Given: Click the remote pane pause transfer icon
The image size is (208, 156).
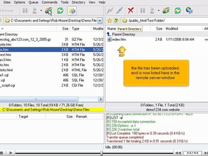Looking at the screenshot, I should pos(143,10).
